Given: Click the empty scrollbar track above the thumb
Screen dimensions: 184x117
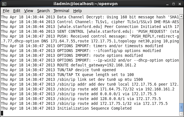Looking at the screenshot, I should click(181, 57).
